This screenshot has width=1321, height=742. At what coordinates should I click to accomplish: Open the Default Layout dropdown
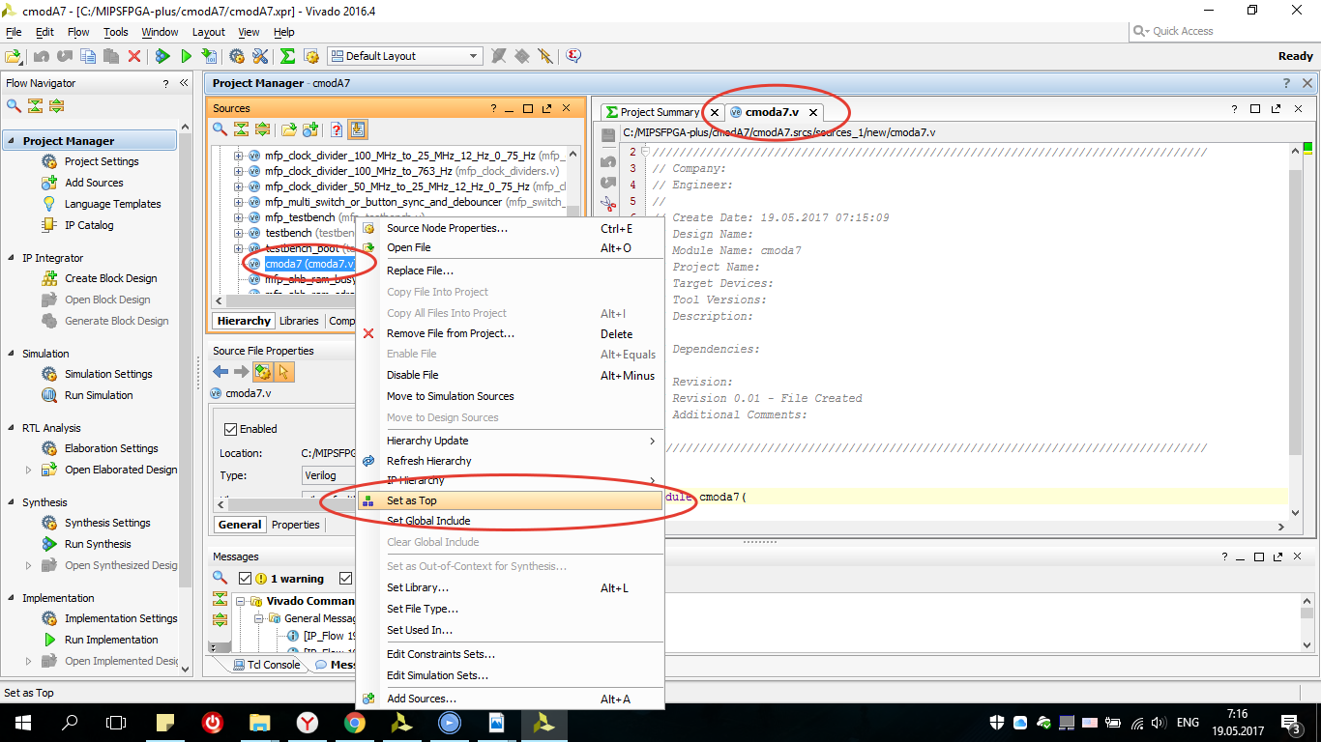coord(405,56)
